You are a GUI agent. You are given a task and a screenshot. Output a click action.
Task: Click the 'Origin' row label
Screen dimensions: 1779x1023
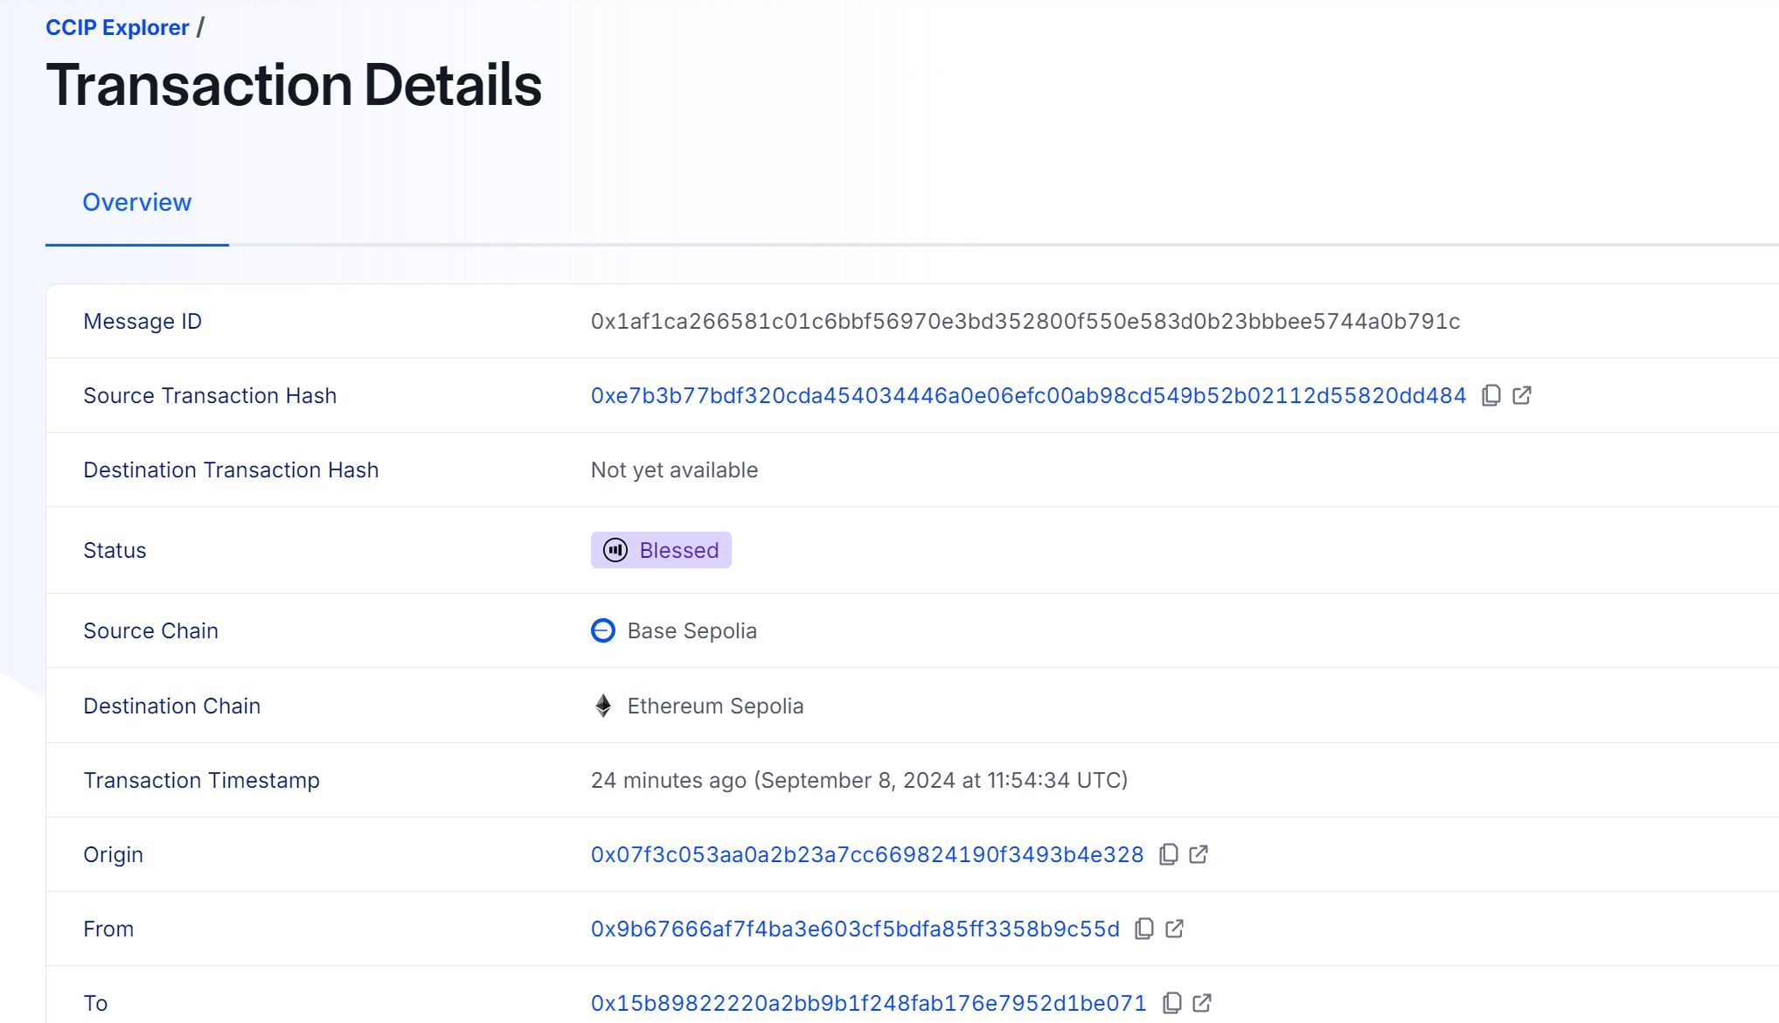click(x=113, y=854)
